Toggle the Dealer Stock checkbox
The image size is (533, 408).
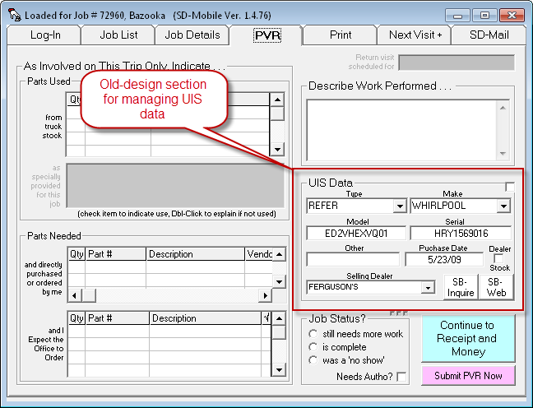pyautogui.click(x=498, y=258)
